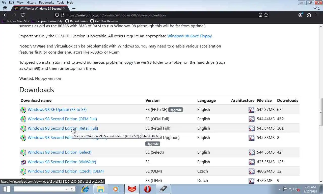Open the File menu

[4, 3]
